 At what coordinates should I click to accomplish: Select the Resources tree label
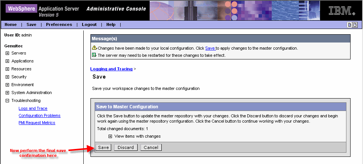(x=21, y=69)
